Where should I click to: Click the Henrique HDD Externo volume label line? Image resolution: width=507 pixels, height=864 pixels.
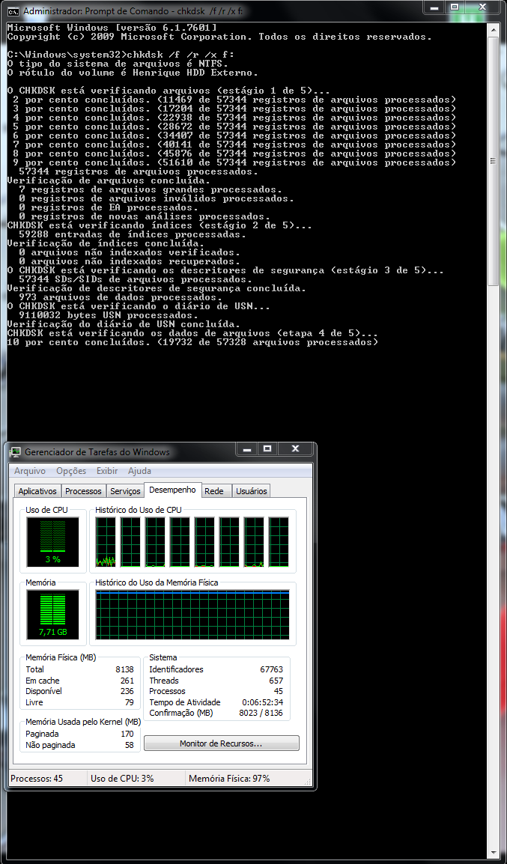pyautogui.click(x=133, y=72)
